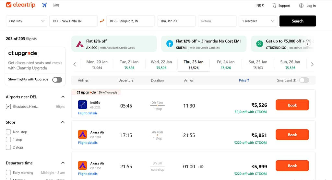Uncheck the Ghaziabad, Hindon airport checkbox

[x=8, y=107]
